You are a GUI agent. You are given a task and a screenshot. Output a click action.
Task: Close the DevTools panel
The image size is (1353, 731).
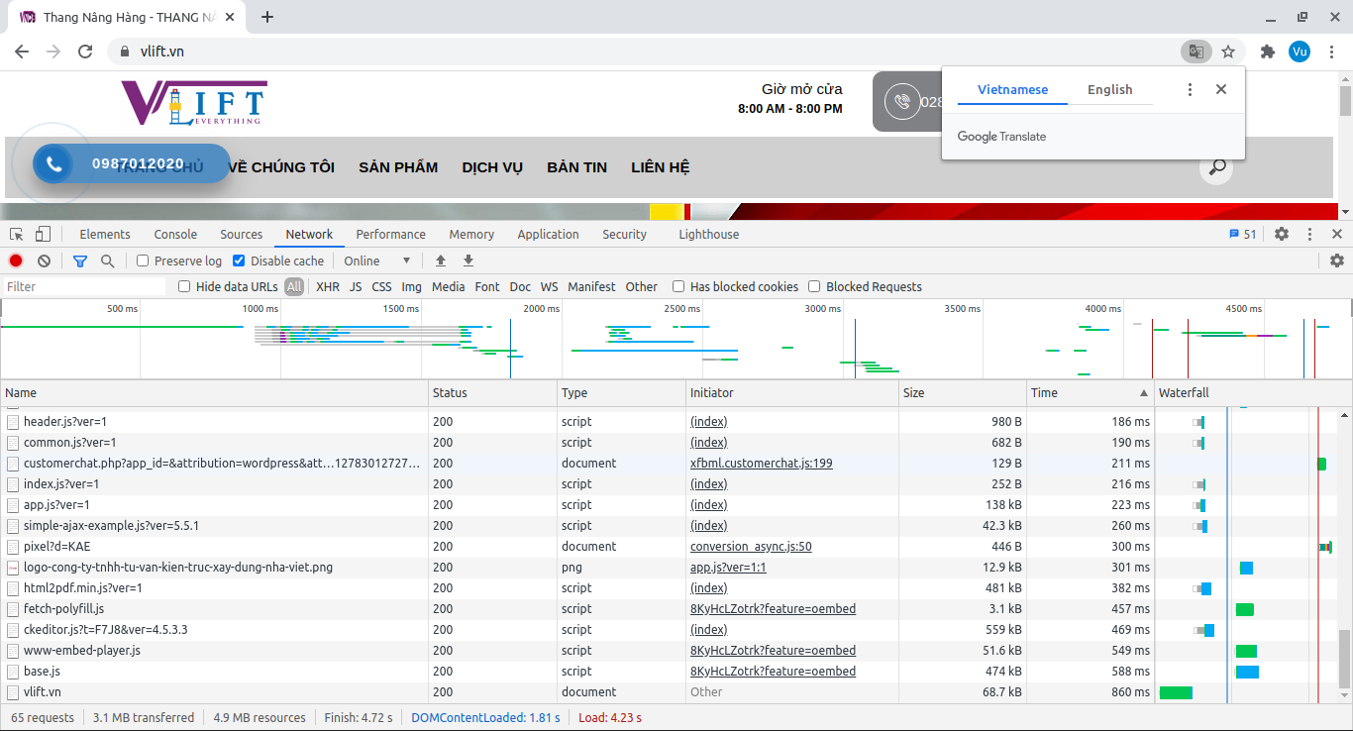1337,234
